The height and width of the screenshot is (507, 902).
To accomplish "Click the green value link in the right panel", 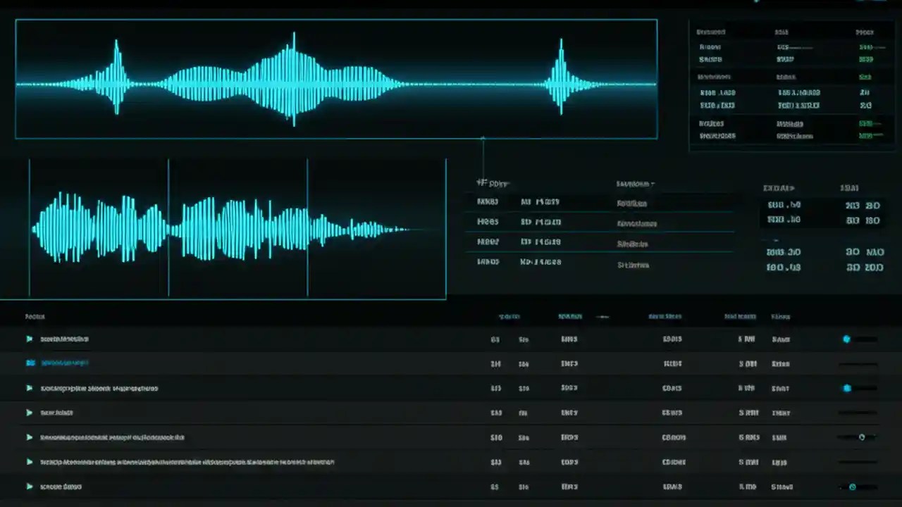I will (x=865, y=77).
